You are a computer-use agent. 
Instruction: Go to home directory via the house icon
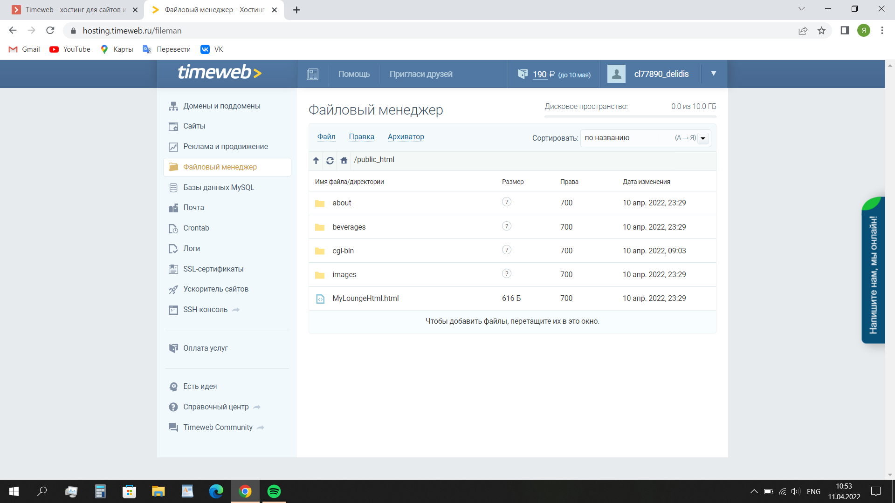pos(344,160)
